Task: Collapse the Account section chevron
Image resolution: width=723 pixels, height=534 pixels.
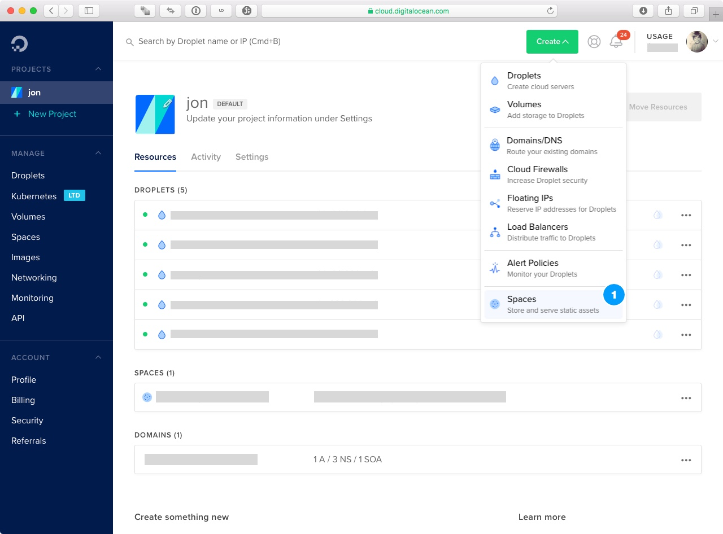Action: [x=98, y=357]
